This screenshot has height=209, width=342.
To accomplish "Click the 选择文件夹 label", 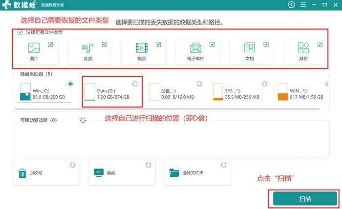I will [x=193, y=173].
